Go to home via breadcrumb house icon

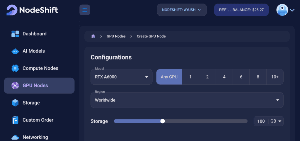(93, 36)
